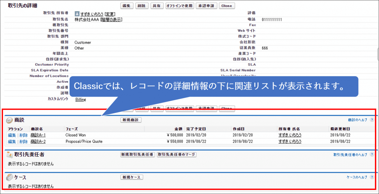Click the 新規取引先責任者 button
Viewport: 379px width, 194px height.
[x=138, y=155]
